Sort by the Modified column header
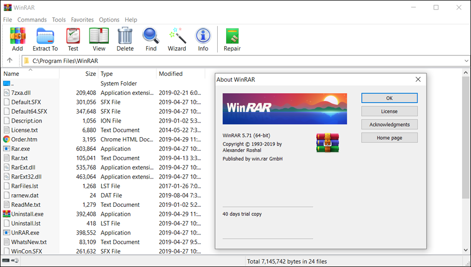Viewport: 471px width, 267px height. [x=181, y=74]
